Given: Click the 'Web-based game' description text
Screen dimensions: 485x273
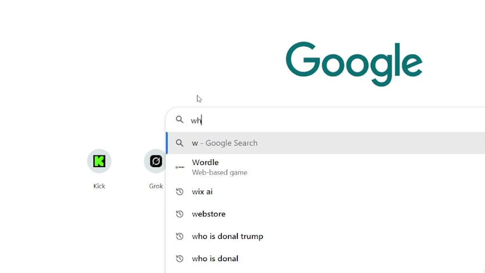Looking at the screenshot, I should pyautogui.click(x=220, y=173).
